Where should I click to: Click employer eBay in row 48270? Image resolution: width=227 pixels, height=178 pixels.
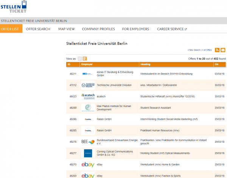(100, 164)
